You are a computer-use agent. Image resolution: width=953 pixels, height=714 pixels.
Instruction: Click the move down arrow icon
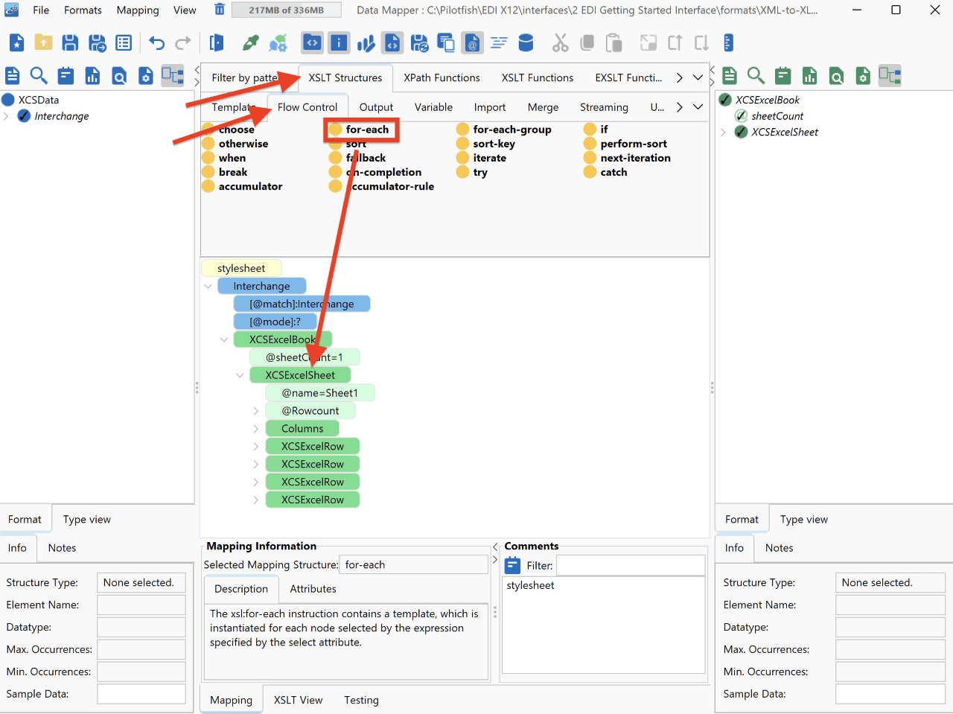point(701,43)
